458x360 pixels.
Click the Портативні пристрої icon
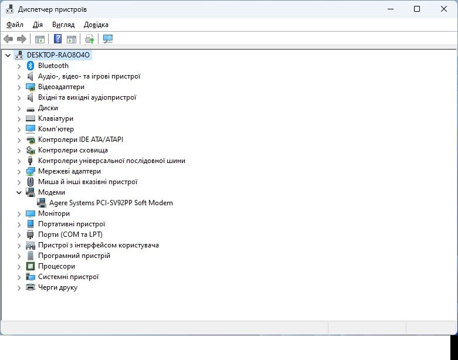[x=30, y=224]
